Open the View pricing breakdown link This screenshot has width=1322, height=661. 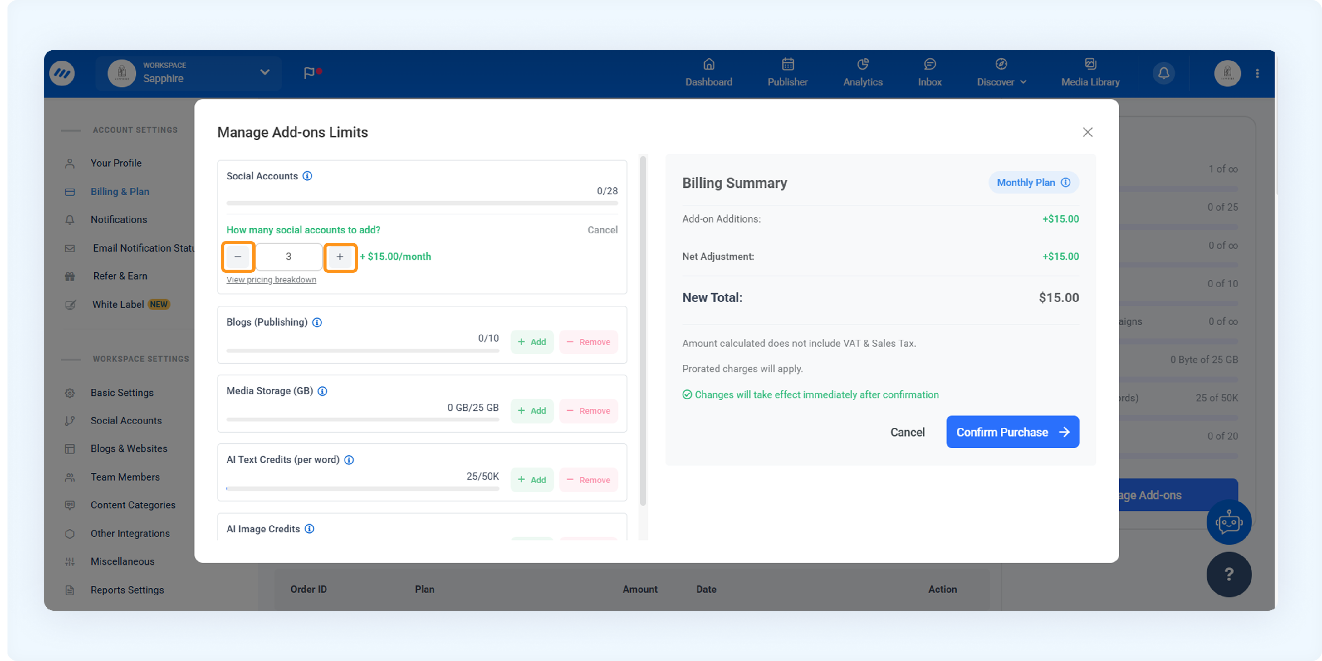coord(271,280)
